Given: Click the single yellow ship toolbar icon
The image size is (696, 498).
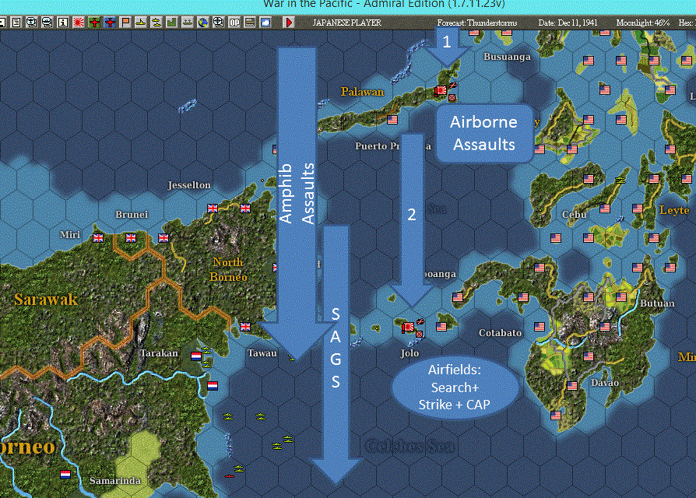Looking at the screenshot, I should point(141,22).
